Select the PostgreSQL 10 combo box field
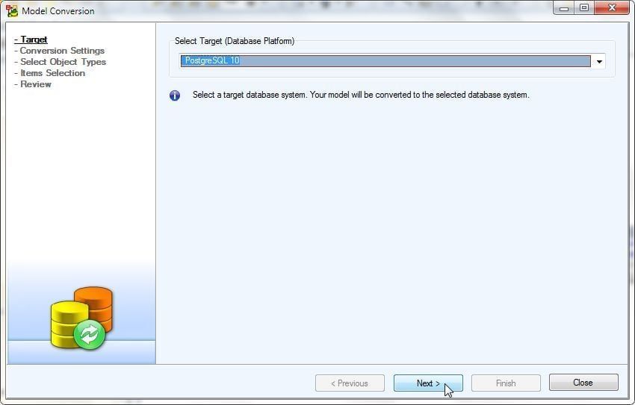Viewport: 635px width, 405px height. pyautogui.click(x=385, y=61)
